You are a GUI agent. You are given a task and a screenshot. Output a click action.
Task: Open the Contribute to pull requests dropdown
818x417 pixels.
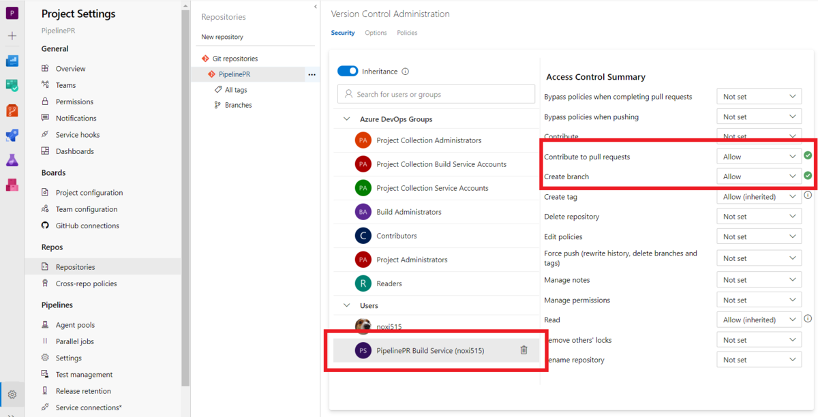point(759,157)
